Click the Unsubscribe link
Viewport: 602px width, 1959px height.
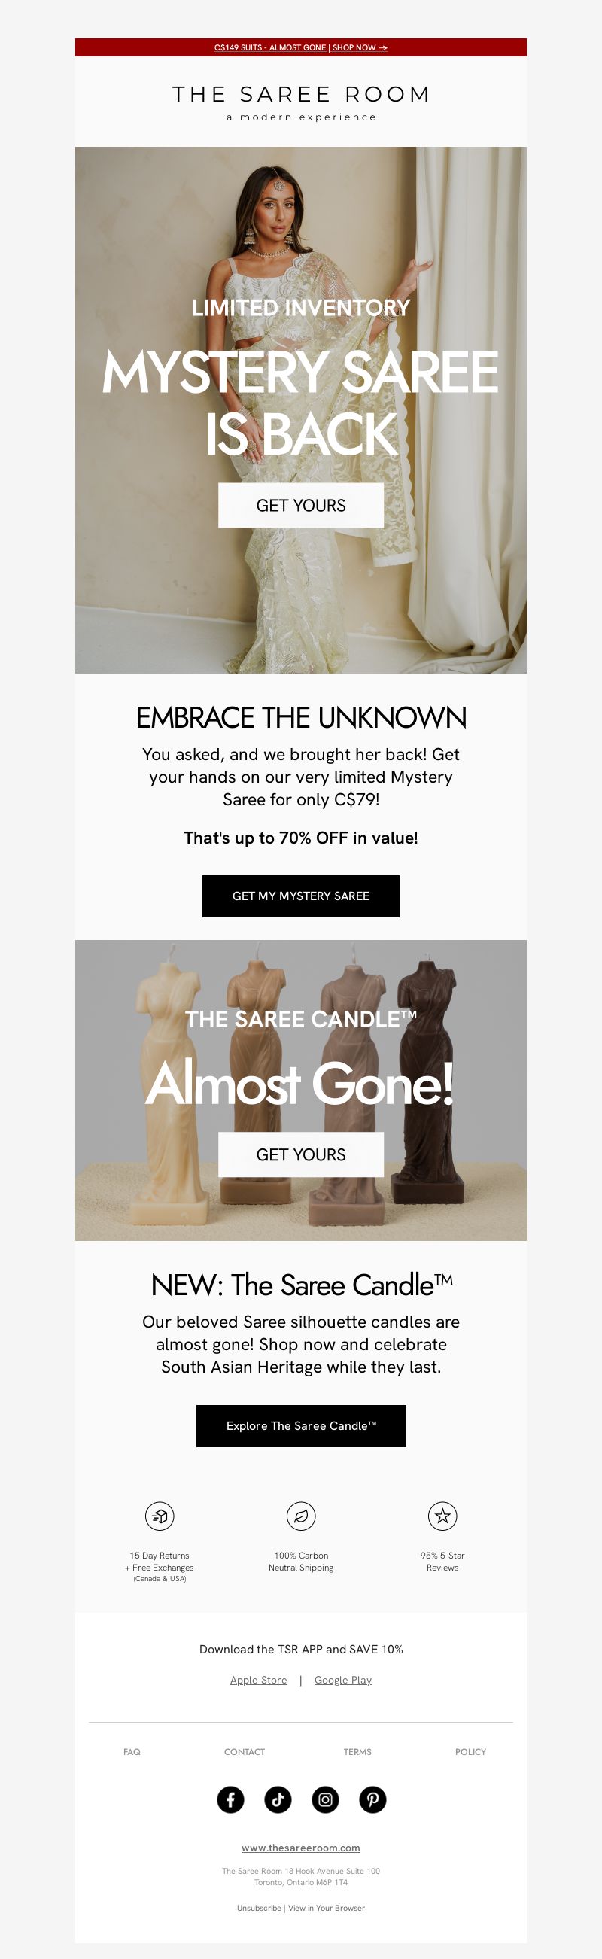(259, 1908)
